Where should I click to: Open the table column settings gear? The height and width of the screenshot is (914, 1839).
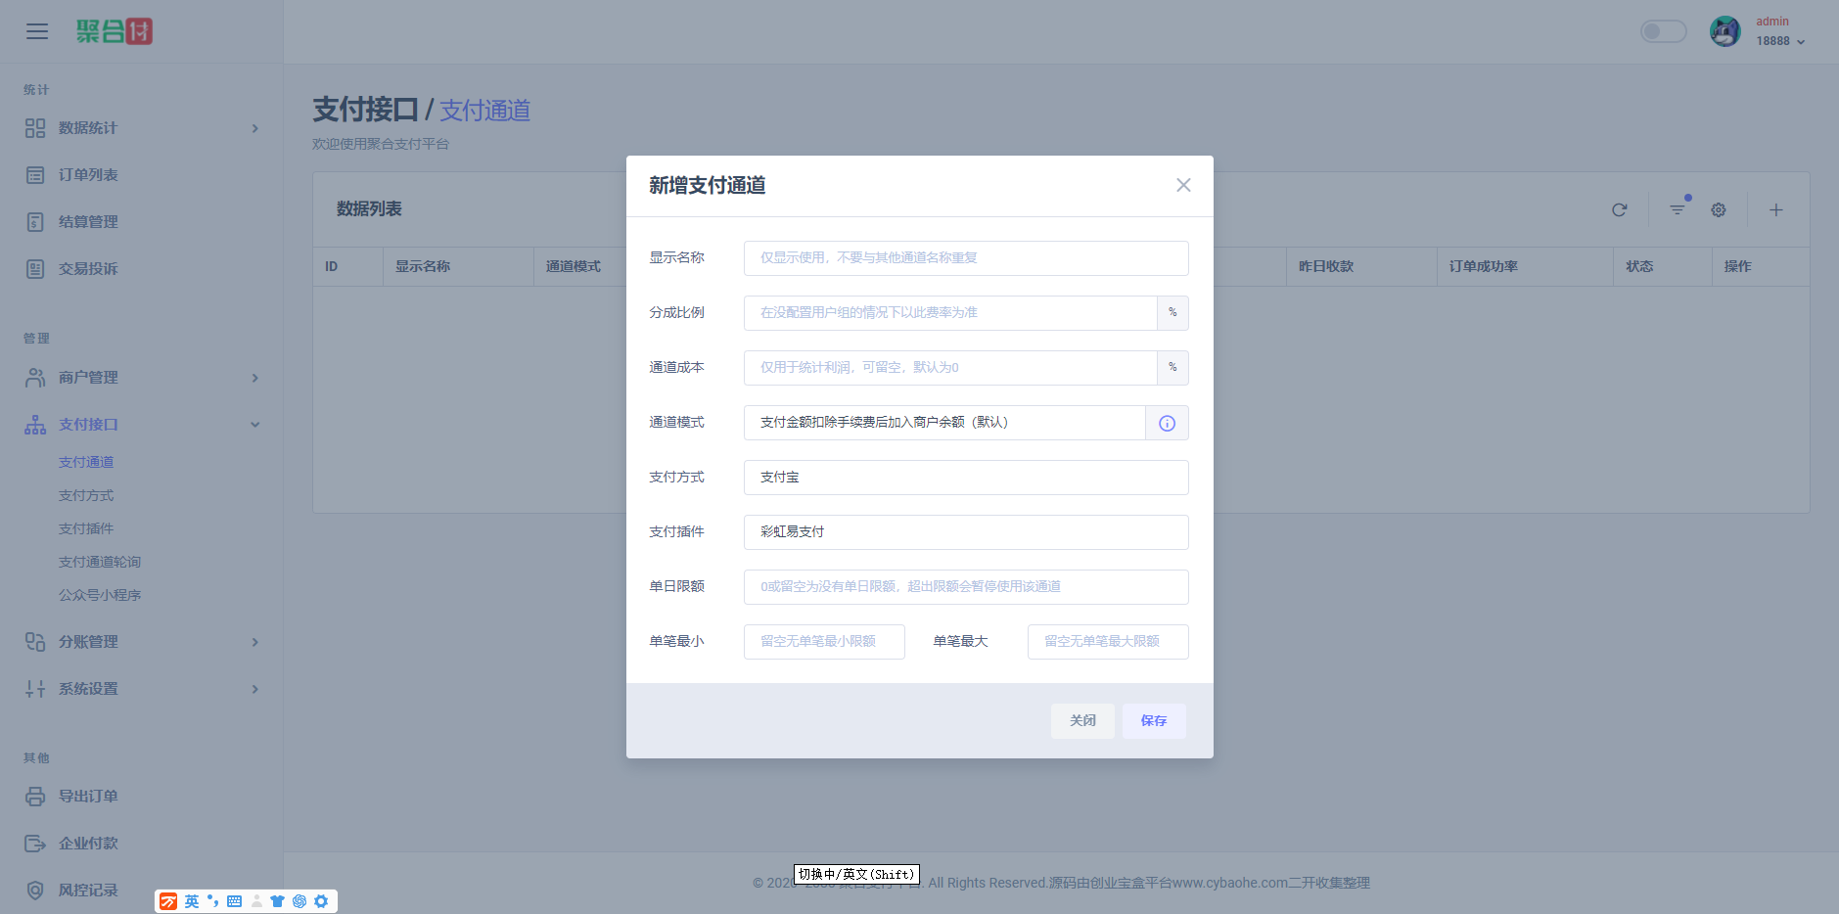coord(1718,209)
